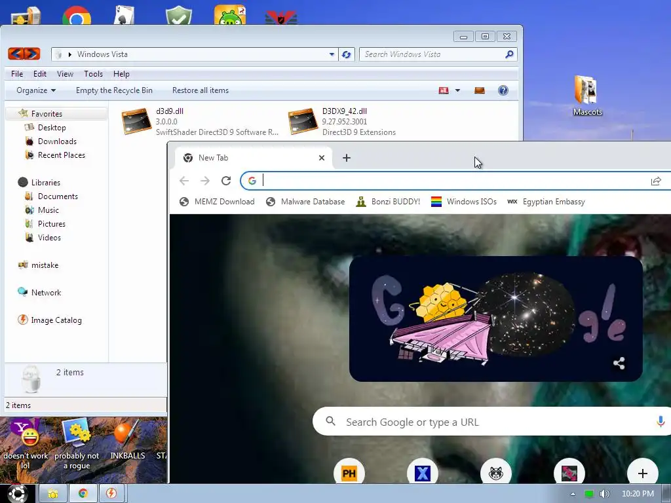Click the share icon in Chrome's address bar

coord(655,181)
